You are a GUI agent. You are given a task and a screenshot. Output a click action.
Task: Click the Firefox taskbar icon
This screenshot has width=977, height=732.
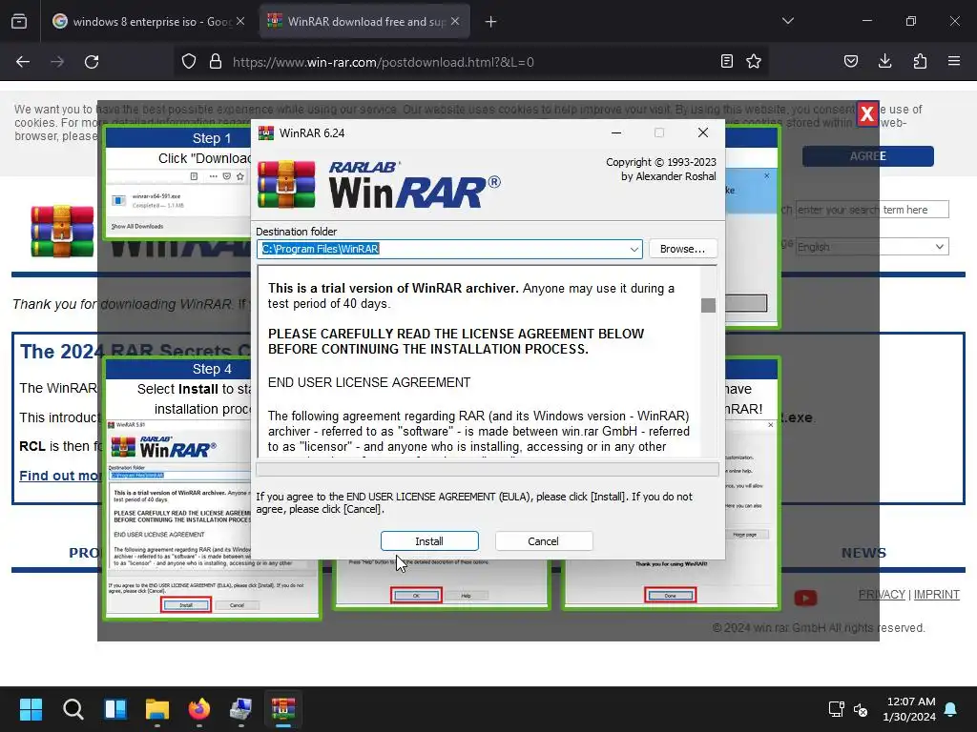coord(199,709)
